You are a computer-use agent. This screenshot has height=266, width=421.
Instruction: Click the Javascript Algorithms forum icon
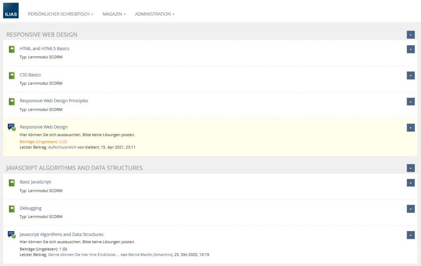click(x=12, y=235)
